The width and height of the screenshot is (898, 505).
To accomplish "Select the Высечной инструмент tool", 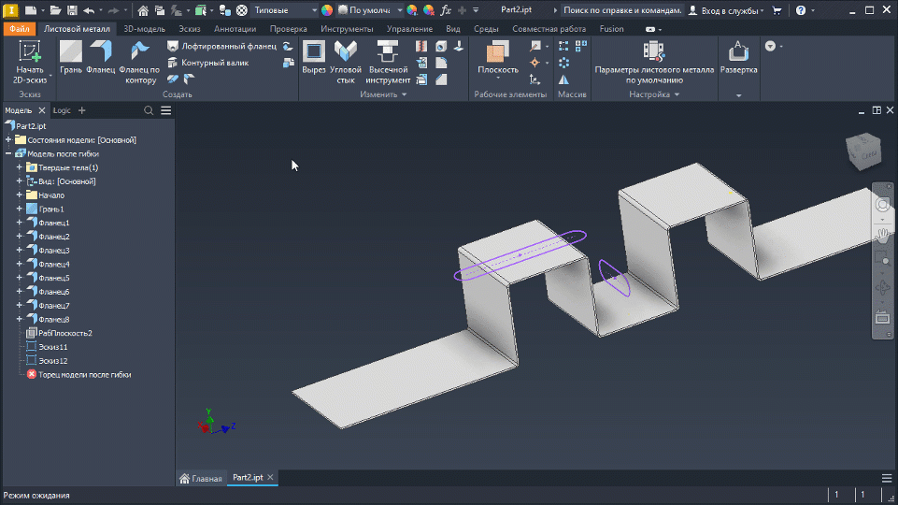I will 388,62.
